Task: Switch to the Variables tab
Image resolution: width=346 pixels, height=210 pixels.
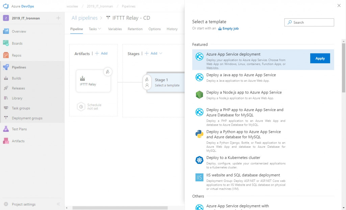Action: point(115,29)
